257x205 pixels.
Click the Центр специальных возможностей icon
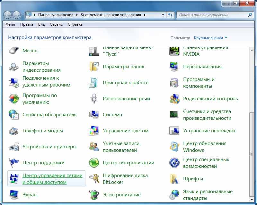pos(174,163)
